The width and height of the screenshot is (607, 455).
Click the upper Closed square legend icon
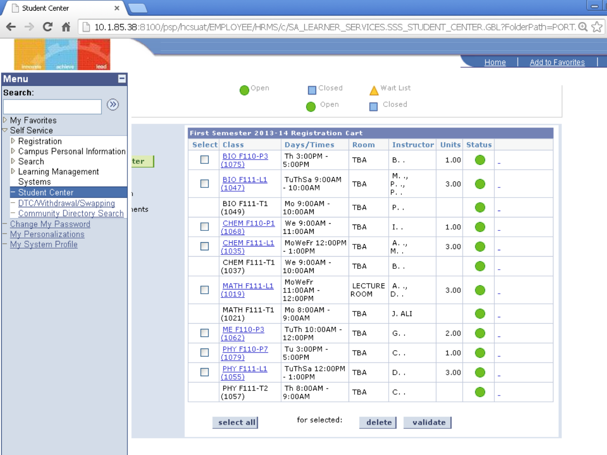click(x=312, y=90)
